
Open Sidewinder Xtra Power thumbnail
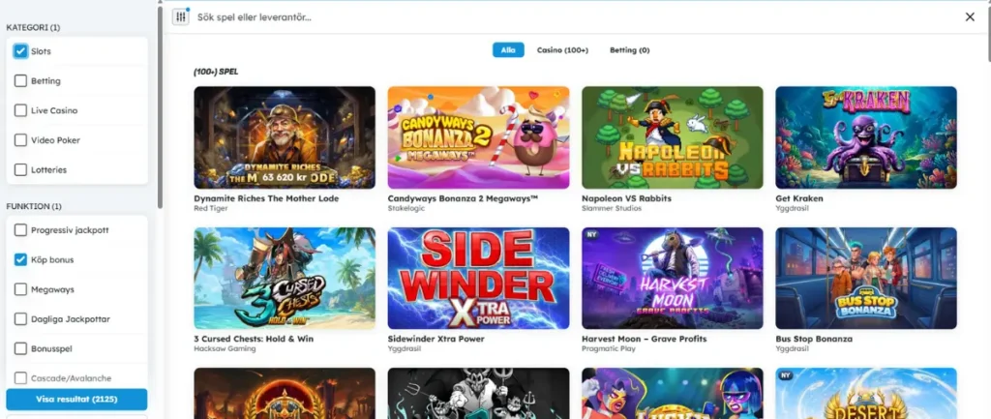click(478, 279)
